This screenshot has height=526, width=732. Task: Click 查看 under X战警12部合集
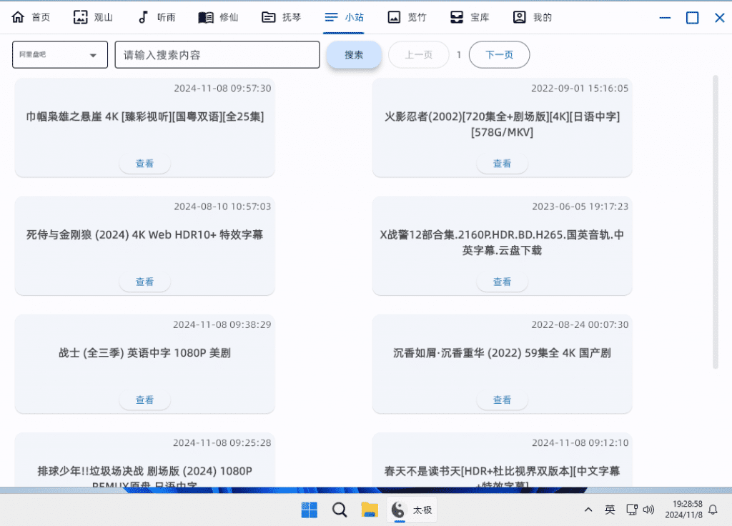coord(503,282)
